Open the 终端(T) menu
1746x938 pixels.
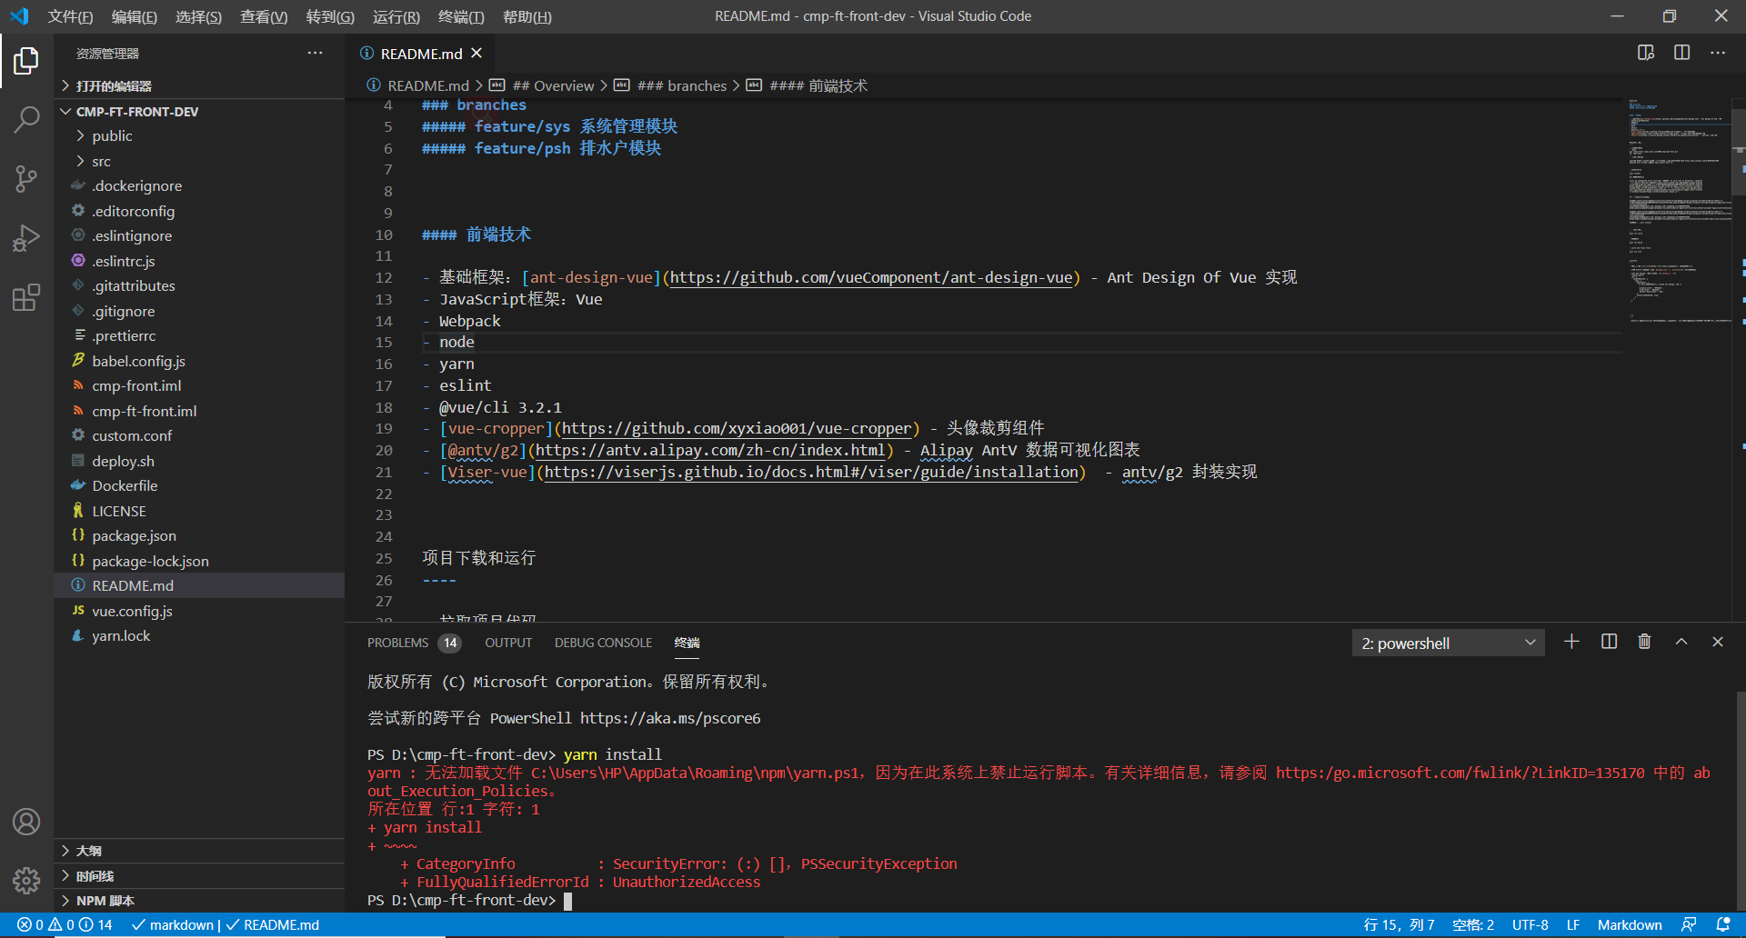461,16
